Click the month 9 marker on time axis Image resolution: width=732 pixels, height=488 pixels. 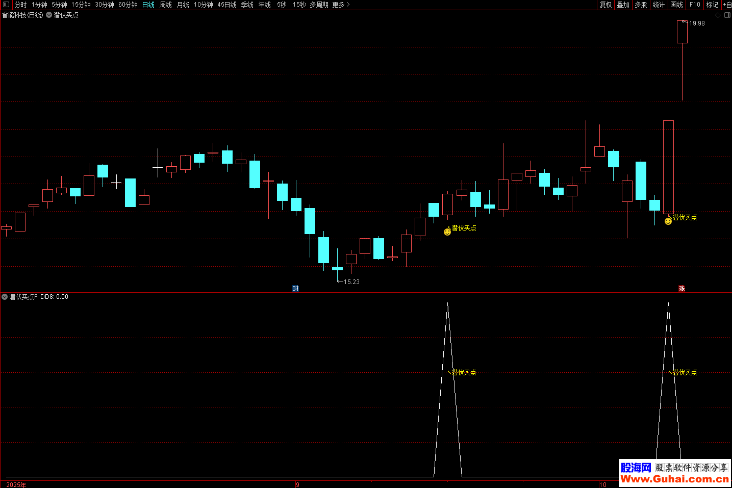(x=297, y=484)
